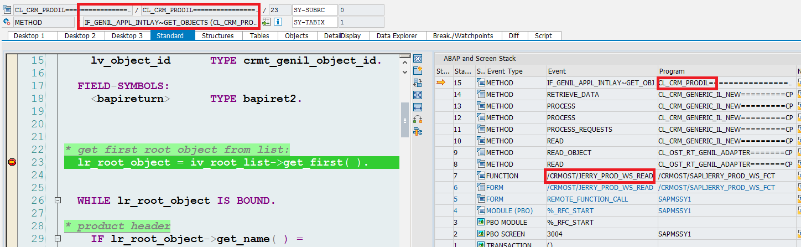
Task: Click the screen icon of PBO SCREEN row 2
Action: [x=480, y=234]
